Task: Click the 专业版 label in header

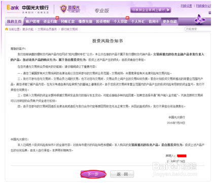Action: pos(102,11)
